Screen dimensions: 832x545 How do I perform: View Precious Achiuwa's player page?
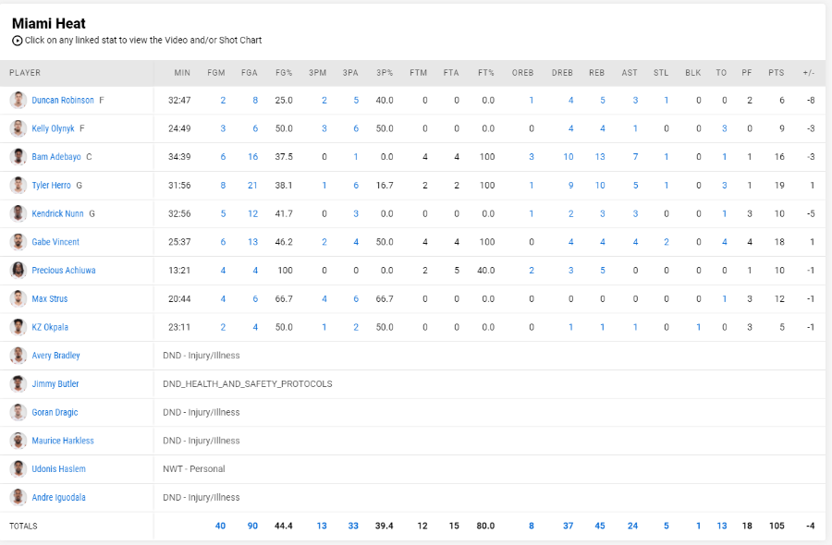point(64,271)
